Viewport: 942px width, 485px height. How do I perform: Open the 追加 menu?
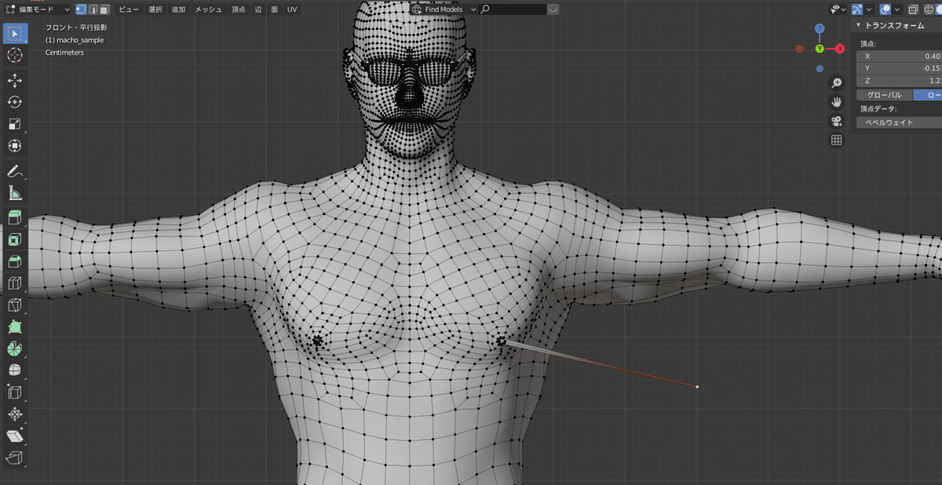[x=178, y=9]
